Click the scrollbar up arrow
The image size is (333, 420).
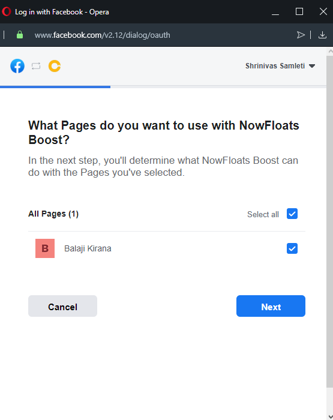tap(330, 51)
